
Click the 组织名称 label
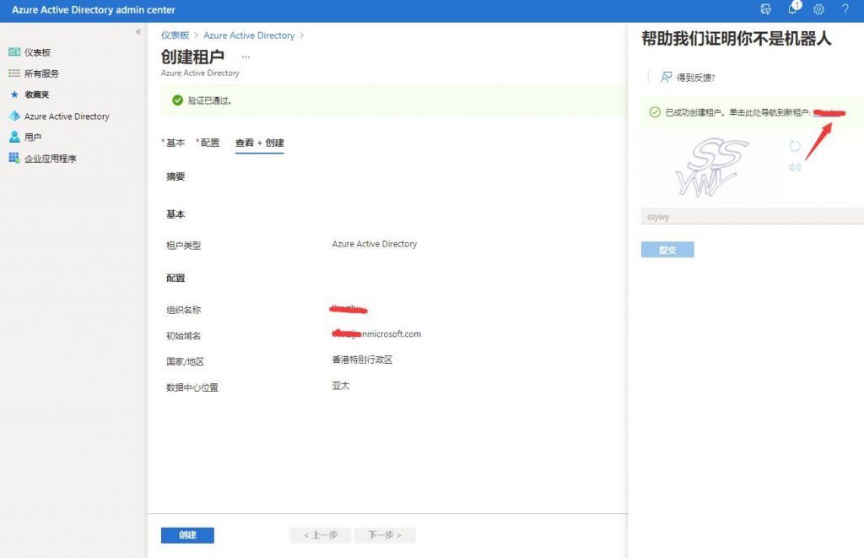click(x=183, y=310)
